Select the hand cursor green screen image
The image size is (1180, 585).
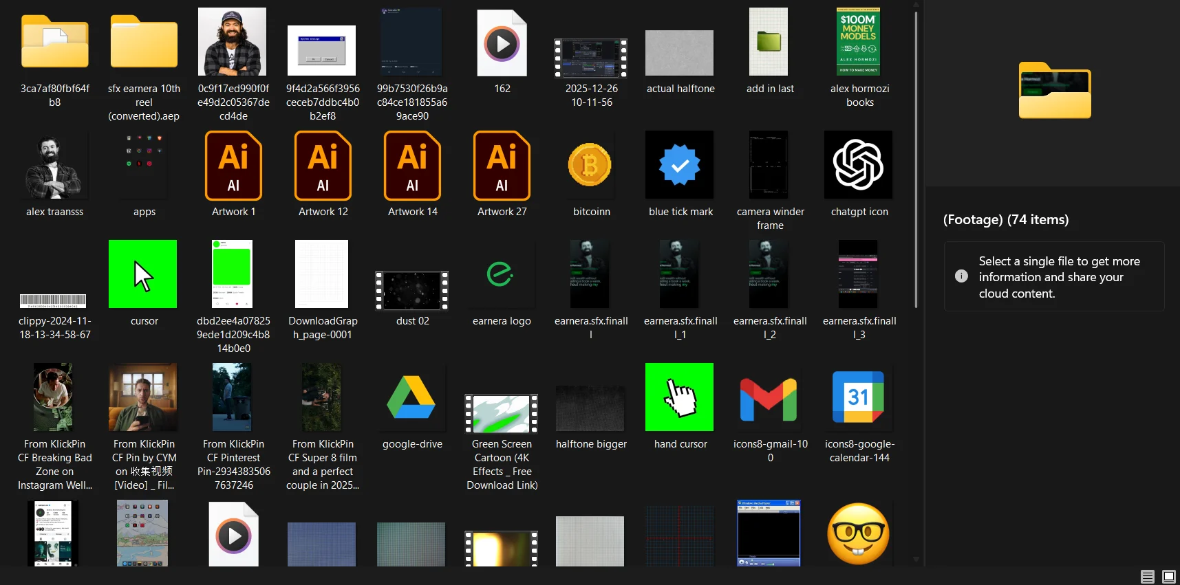click(680, 398)
